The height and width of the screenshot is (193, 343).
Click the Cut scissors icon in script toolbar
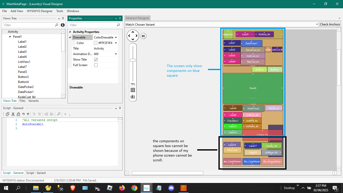coord(13,114)
